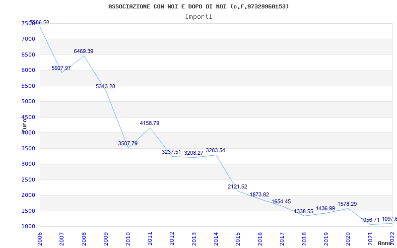Select the data label 1056.71

coord(370,220)
